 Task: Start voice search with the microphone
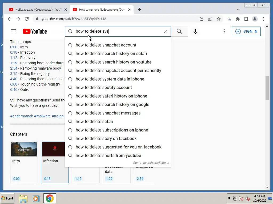(195, 31)
